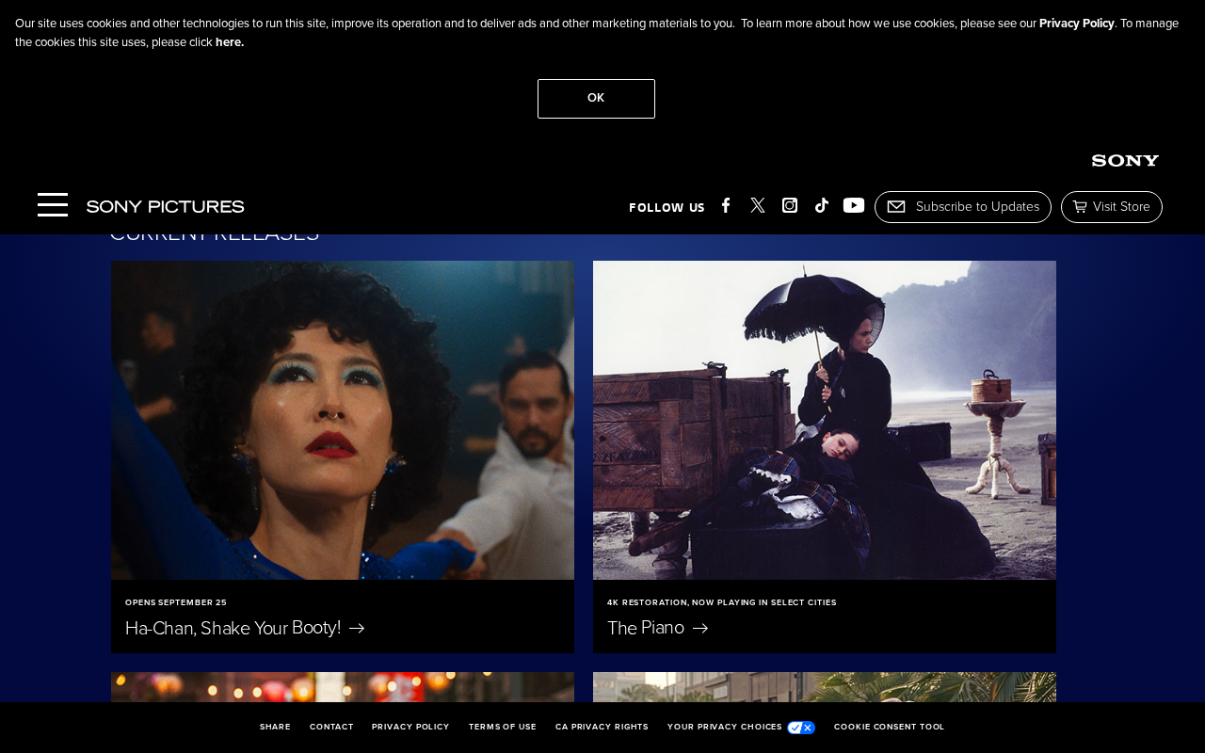Open the Share footer link

275,727
